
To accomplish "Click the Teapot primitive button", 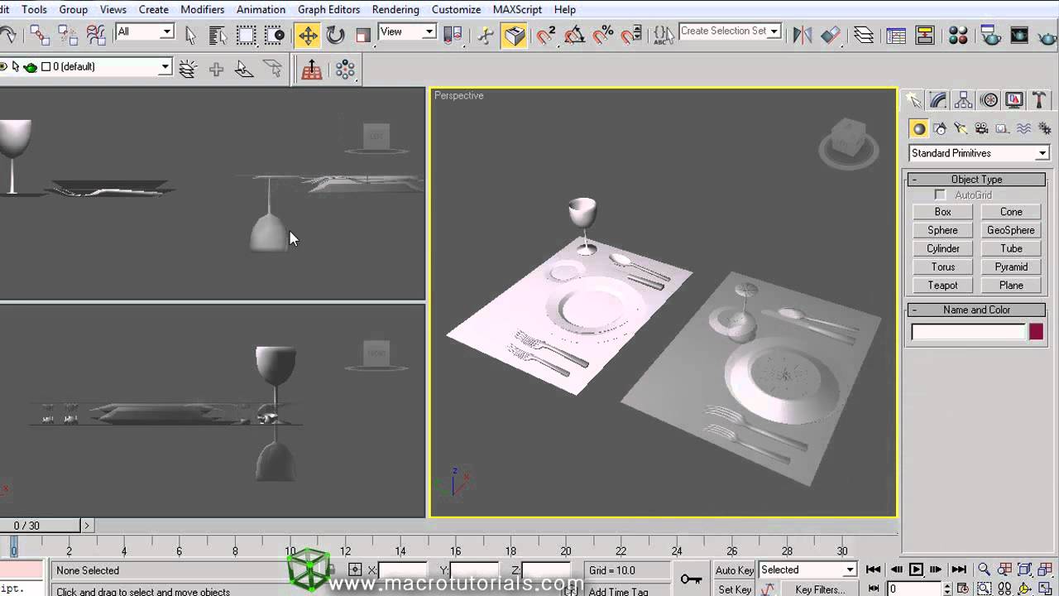I will pyautogui.click(x=943, y=285).
